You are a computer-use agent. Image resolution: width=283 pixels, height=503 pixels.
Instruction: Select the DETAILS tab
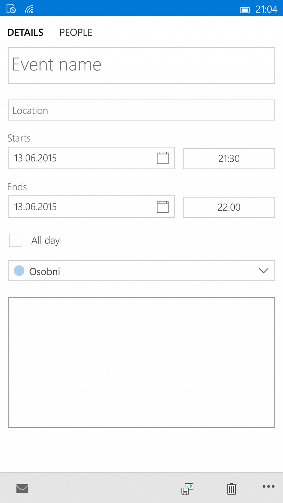(25, 33)
